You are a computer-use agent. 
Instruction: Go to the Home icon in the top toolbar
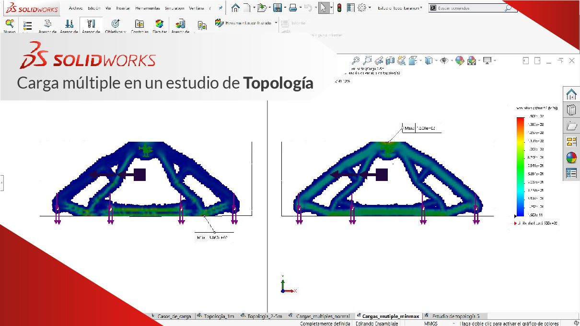[x=235, y=8]
